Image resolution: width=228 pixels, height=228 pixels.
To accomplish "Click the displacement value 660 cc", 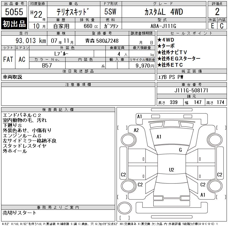I will click(x=91, y=26).
